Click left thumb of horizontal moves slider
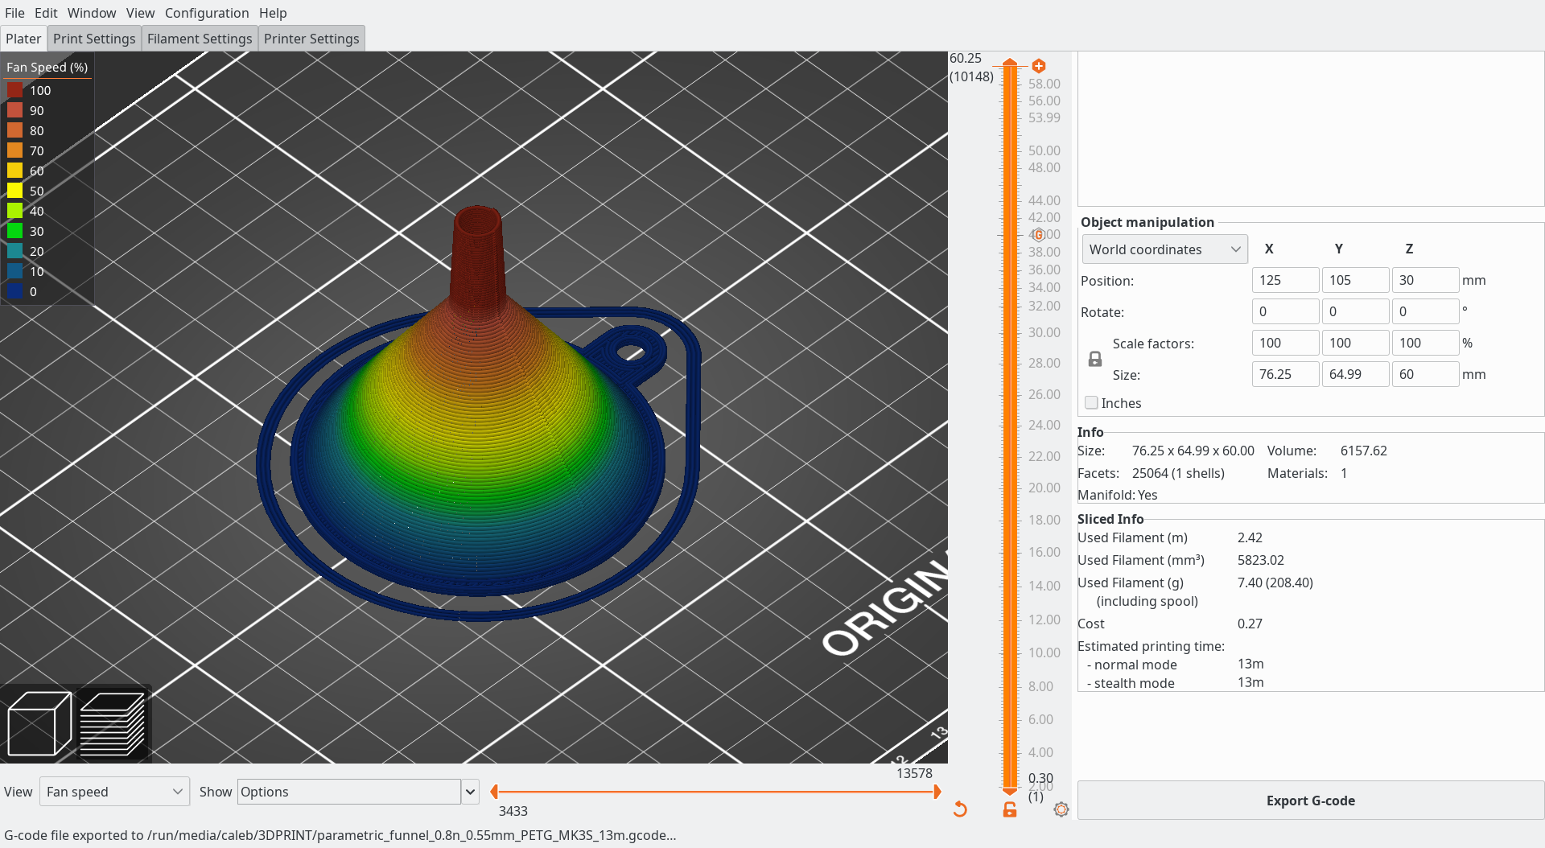This screenshot has height=848, width=1545. click(494, 792)
